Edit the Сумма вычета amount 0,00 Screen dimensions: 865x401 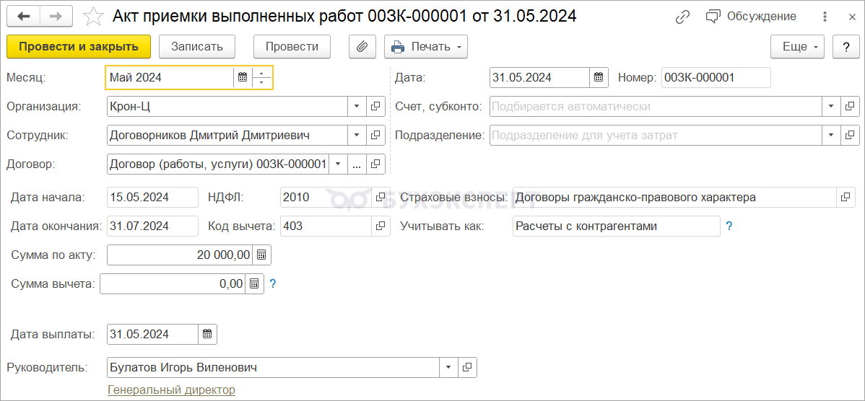[x=173, y=283]
